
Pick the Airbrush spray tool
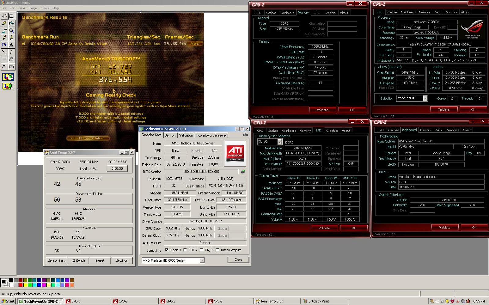[x=4, y=45]
